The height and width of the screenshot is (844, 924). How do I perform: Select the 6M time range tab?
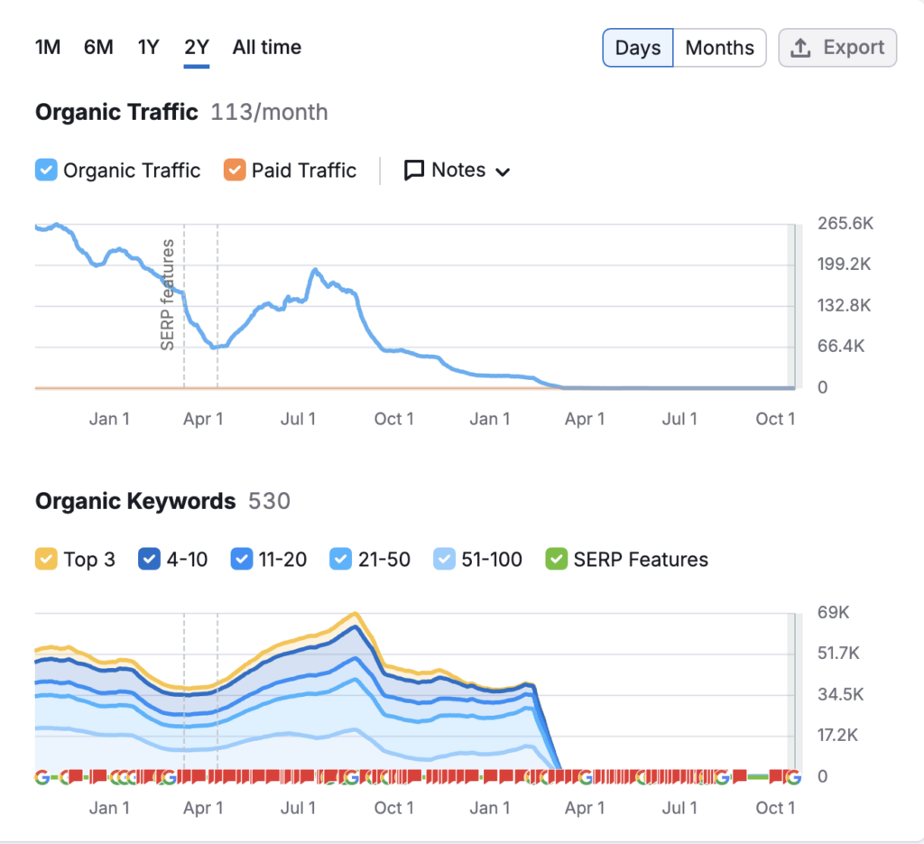(x=98, y=47)
